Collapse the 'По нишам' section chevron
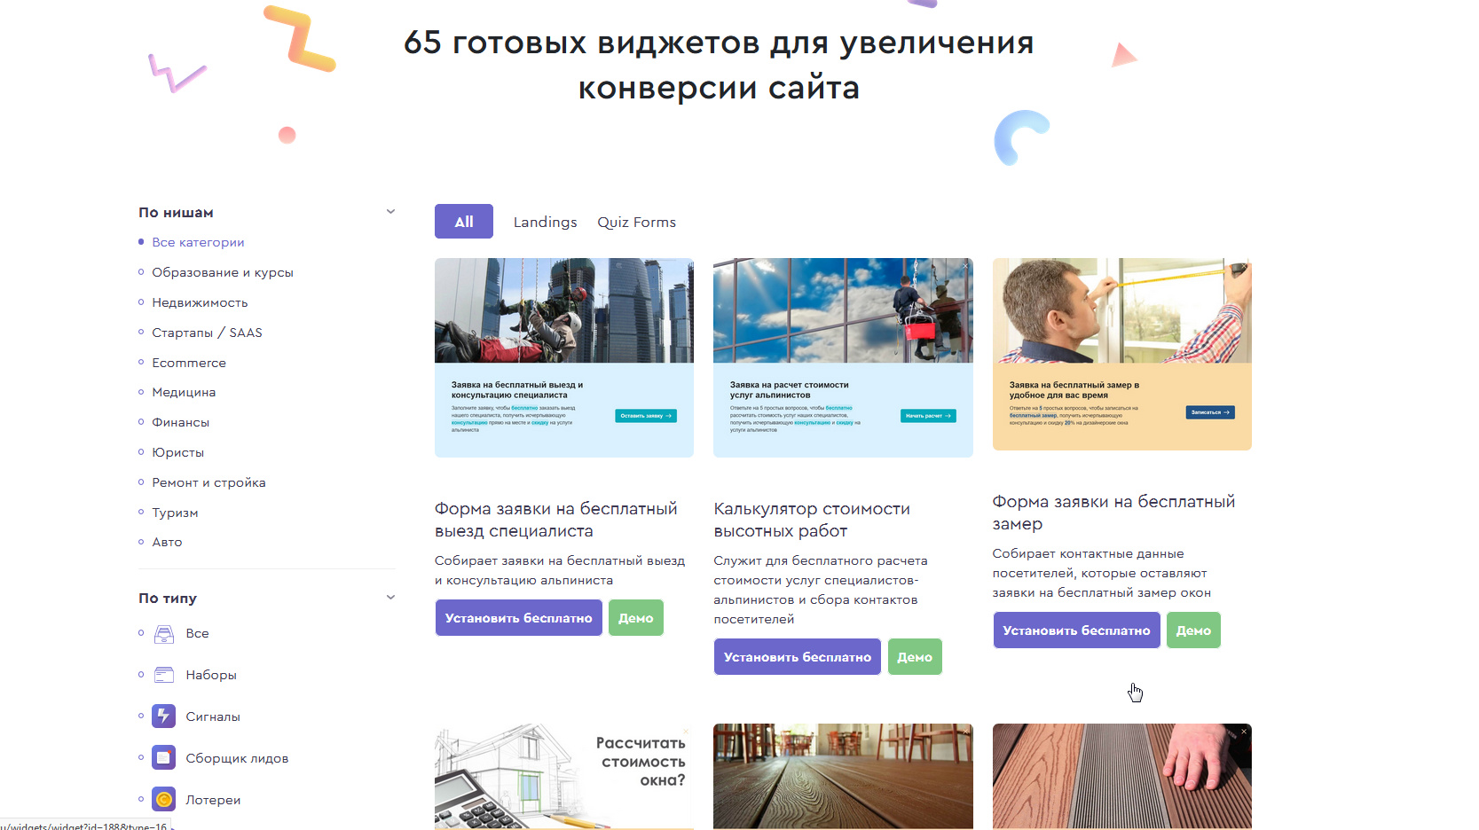The width and height of the screenshot is (1479, 830). click(390, 212)
